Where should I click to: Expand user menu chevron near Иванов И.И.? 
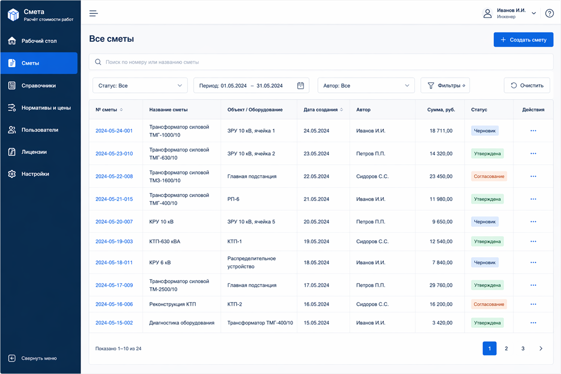pos(534,13)
